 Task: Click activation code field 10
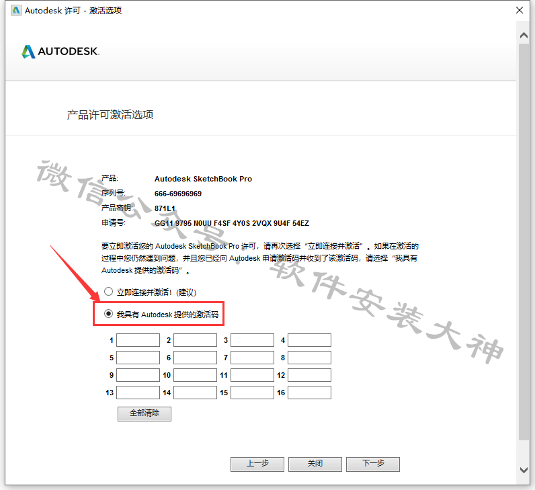pos(195,375)
